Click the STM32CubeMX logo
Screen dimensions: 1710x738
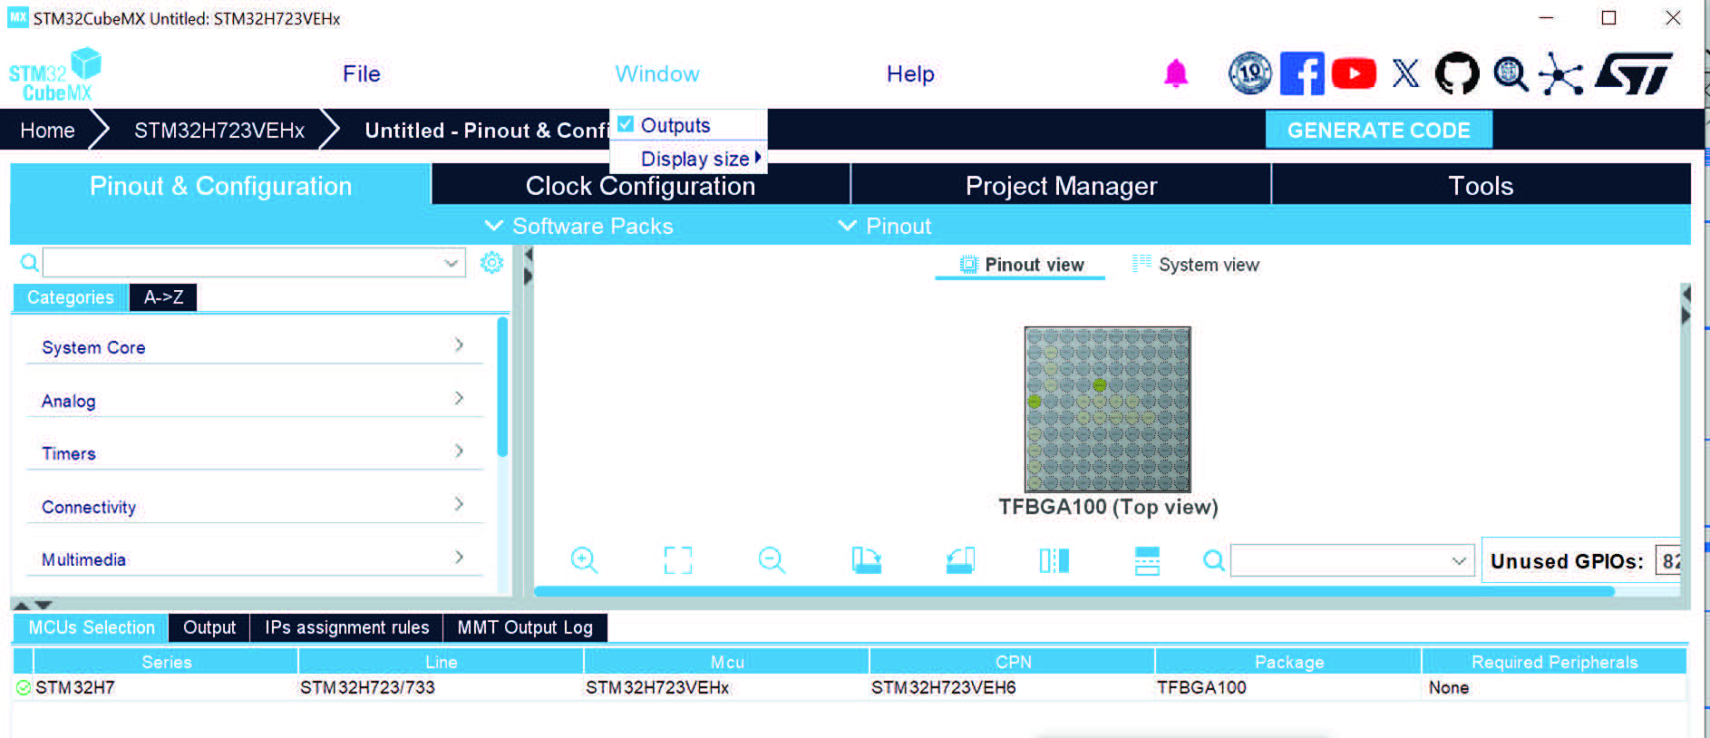[x=54, y=74]
